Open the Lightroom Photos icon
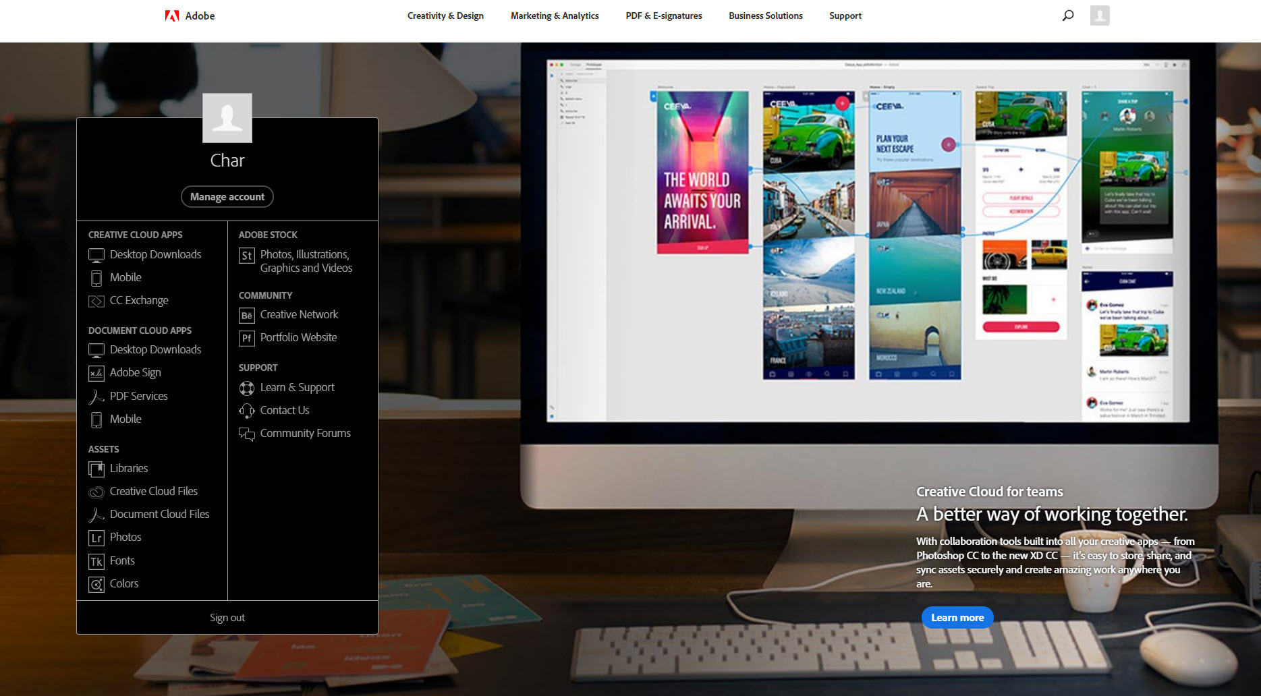The width and height of the screenshot is (1261, 696). coord(96,538)
